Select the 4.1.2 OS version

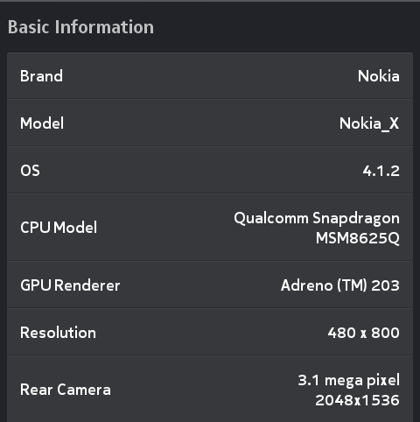(381, 171)
